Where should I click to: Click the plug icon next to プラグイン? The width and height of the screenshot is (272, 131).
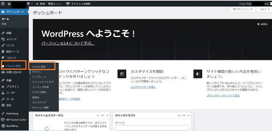coord(3,87)
